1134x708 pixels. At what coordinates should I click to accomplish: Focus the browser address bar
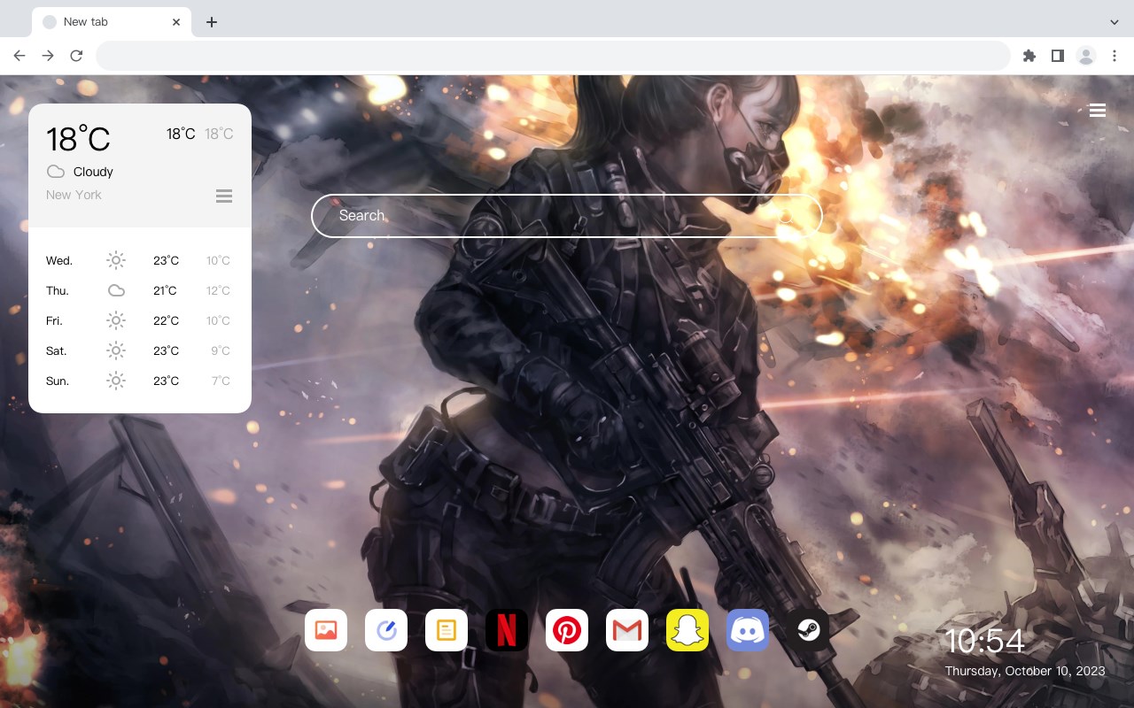[553, 56]
